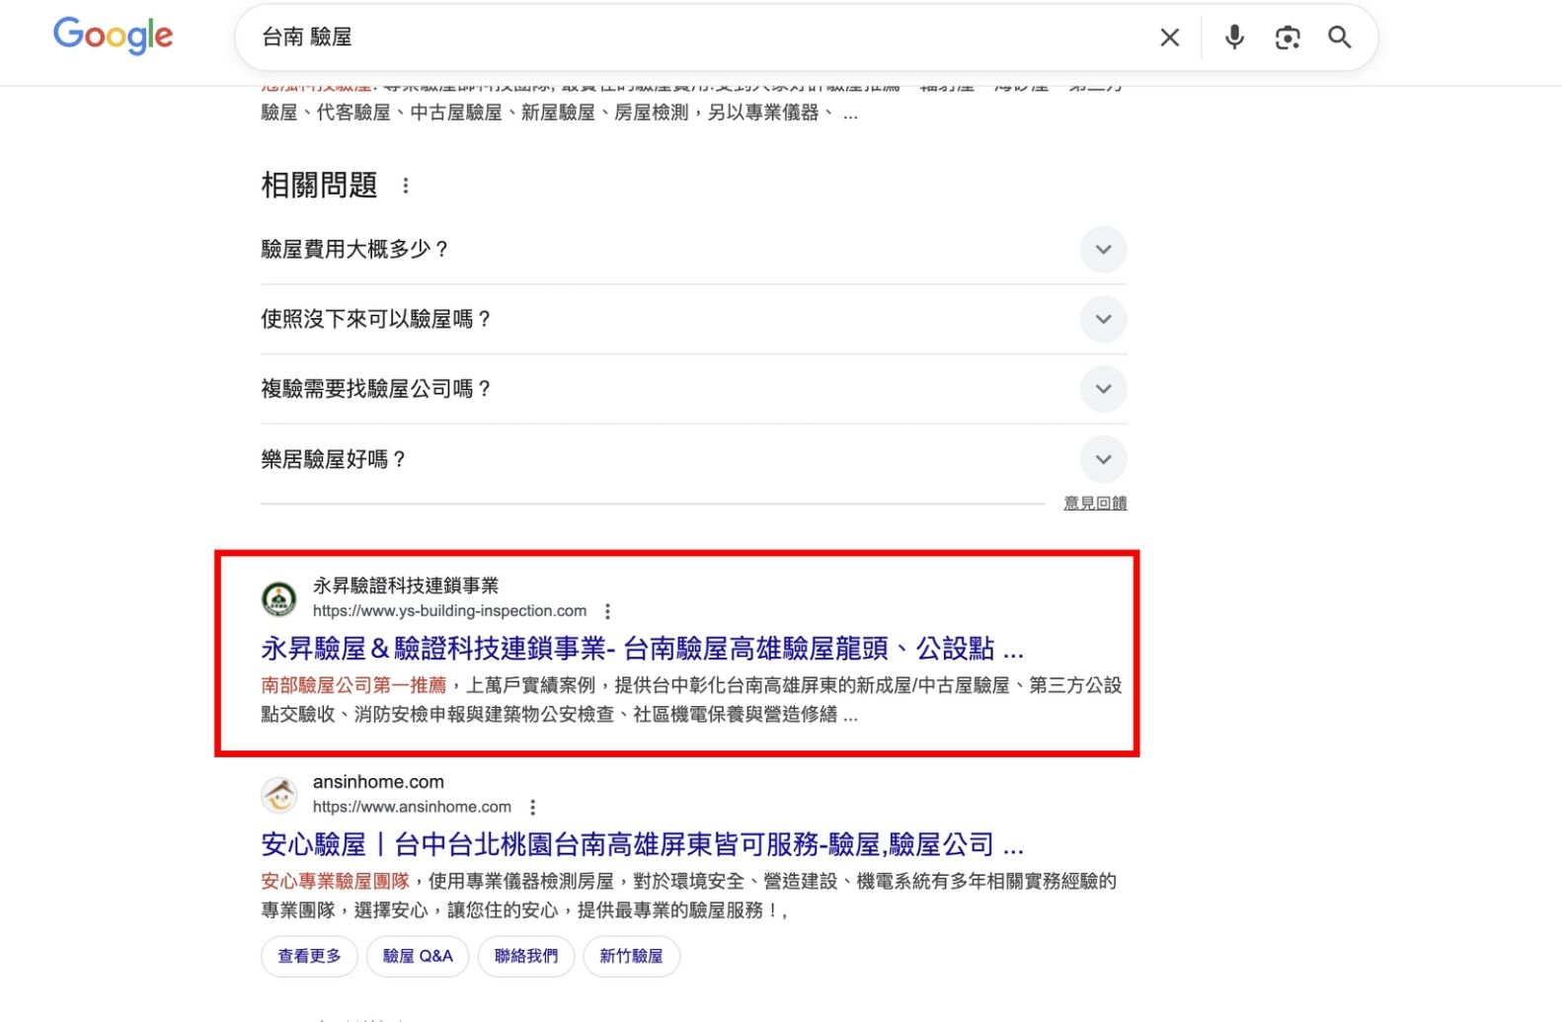Click the 聯絡我們 sitelink chip

click(526, 957)
